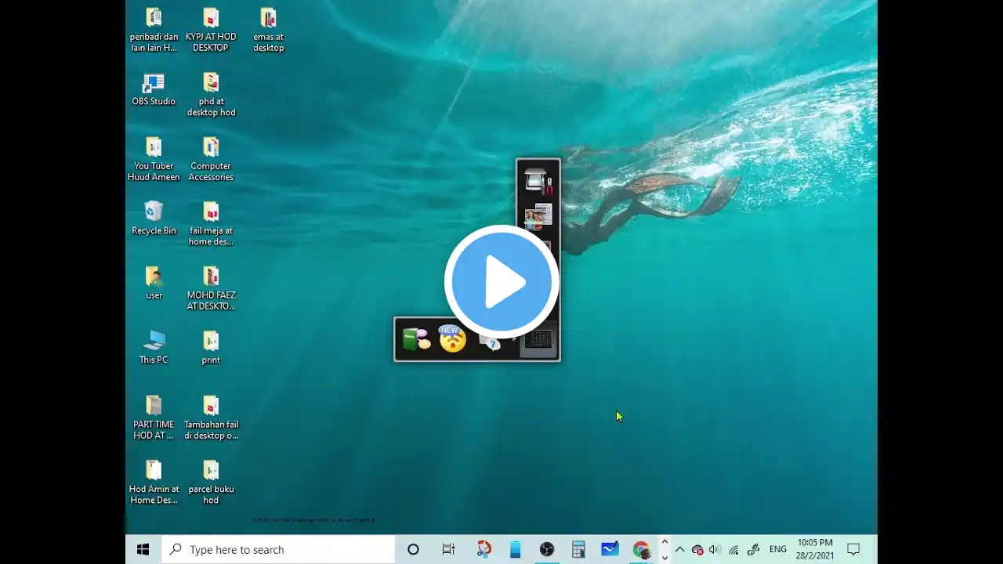The image size is (1003, 564).
Task: Switch the ENG input language indicator
Action: [x=777, y=550]
